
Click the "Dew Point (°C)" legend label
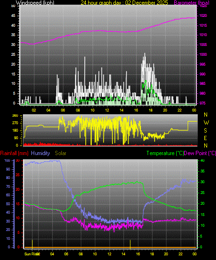click(x=200, y=153)
